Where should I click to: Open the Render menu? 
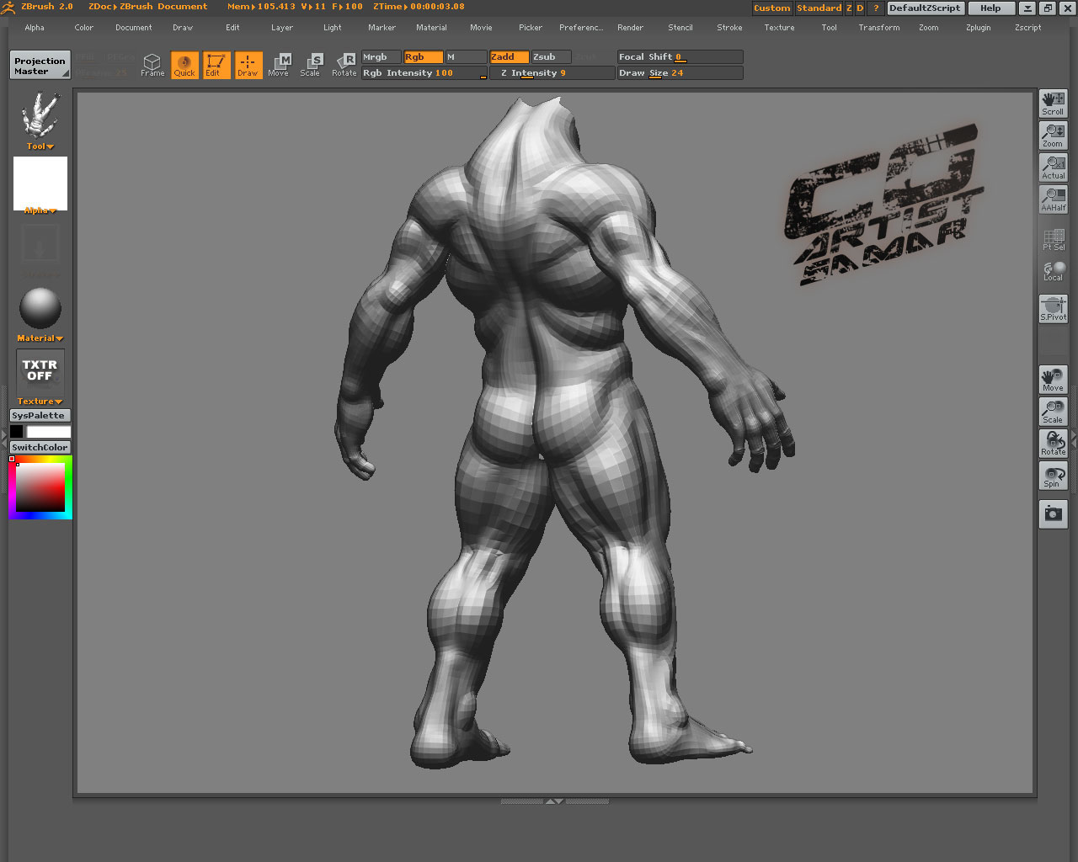(630, 27)
